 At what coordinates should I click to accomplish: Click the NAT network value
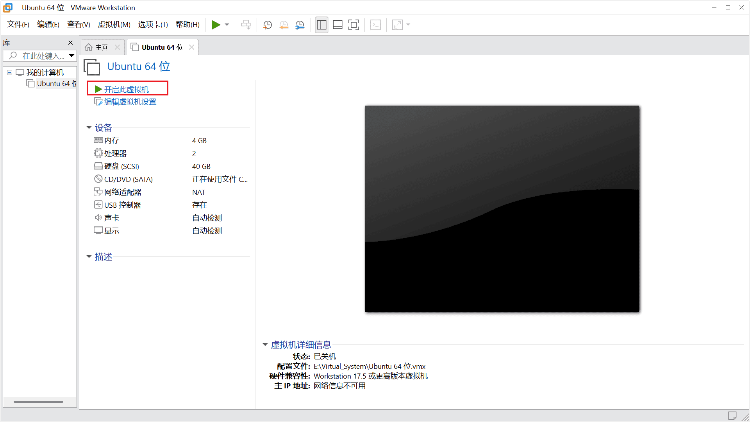coord(198,192)
